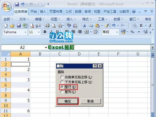This screenshot has width=156, height=117.
Task: Open the font size 11 dropdown
Action: [39, 32]
